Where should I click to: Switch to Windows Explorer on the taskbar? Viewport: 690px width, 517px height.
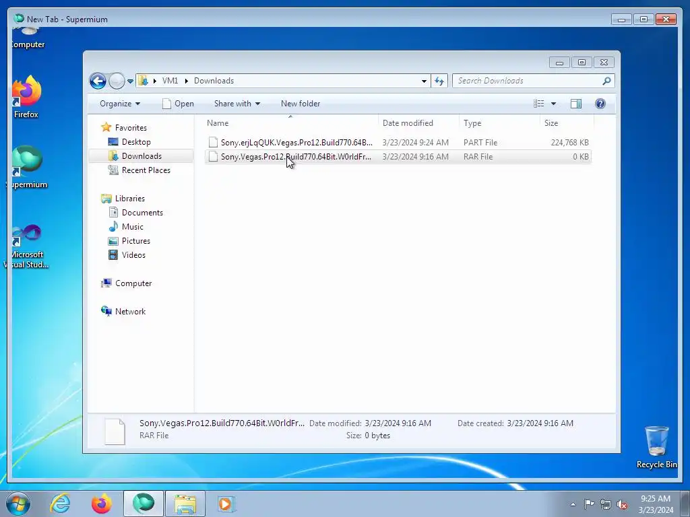(185, 504)
